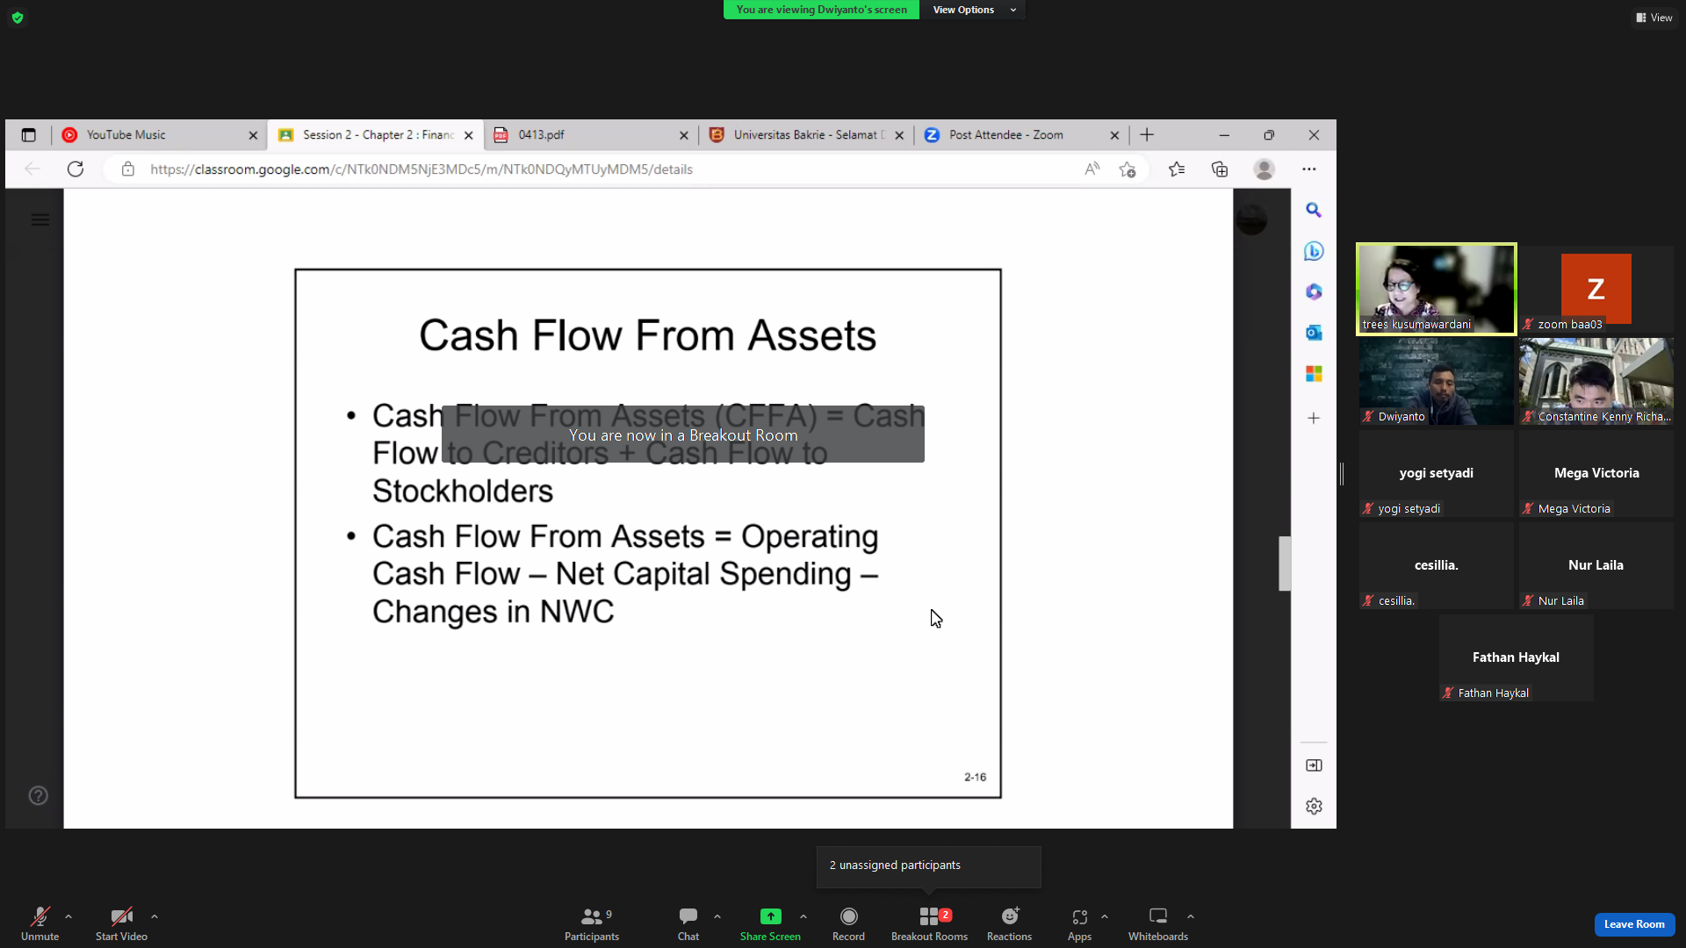Open the View Options dropdown

tap(973, 10)
